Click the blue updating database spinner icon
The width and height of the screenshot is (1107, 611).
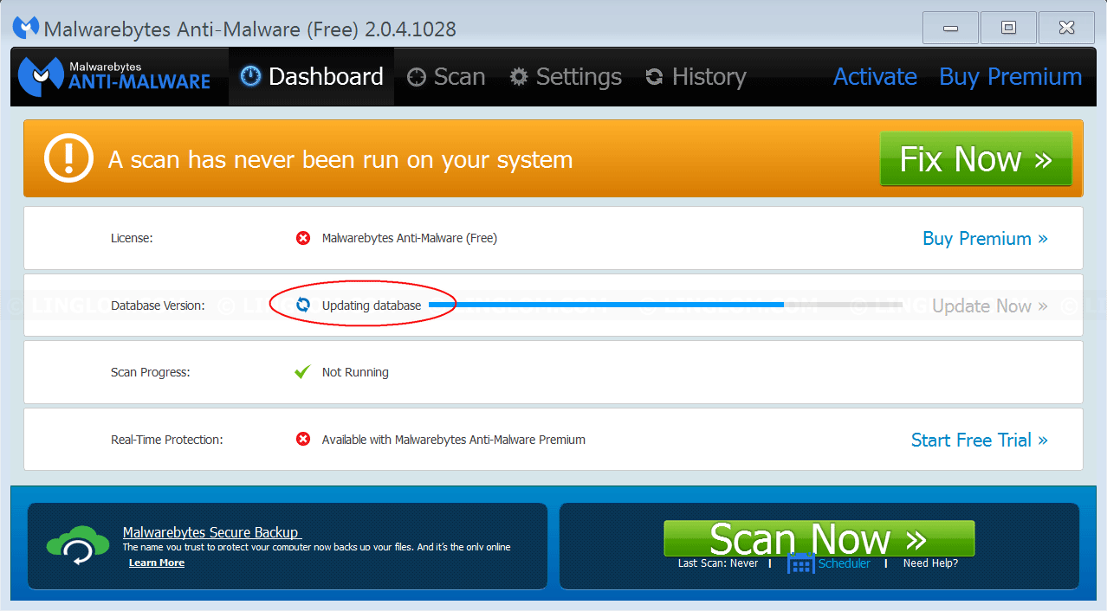click(303, 305)
